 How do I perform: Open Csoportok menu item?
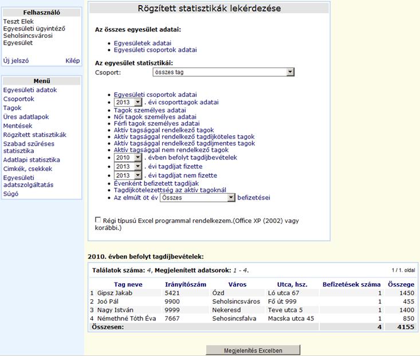(x=19, y=99)
